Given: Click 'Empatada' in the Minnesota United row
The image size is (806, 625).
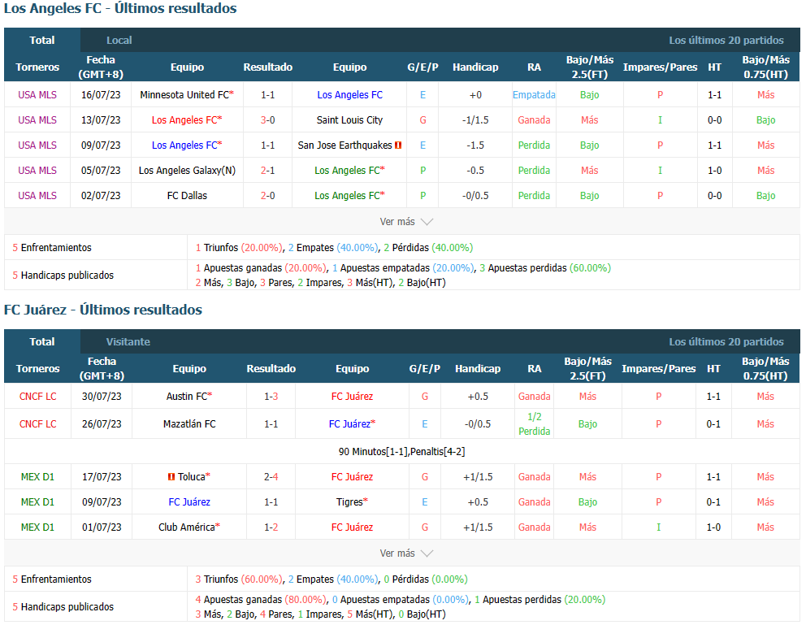Looking at the screenshot, I should point(534,94).
